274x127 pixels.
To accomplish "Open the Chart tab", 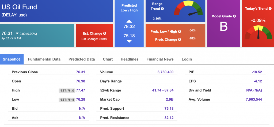I will pos(108,59).
